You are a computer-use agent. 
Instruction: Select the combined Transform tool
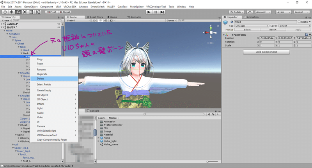[x=37, y=12]
